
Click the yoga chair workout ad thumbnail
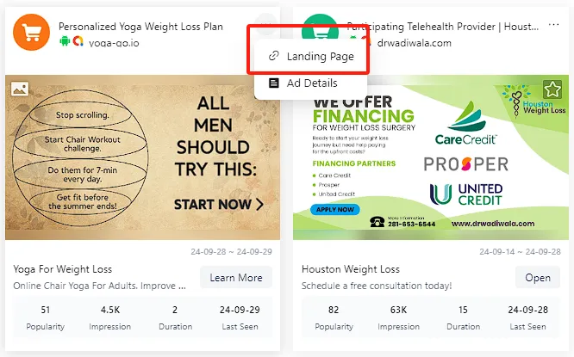[142, 157]
